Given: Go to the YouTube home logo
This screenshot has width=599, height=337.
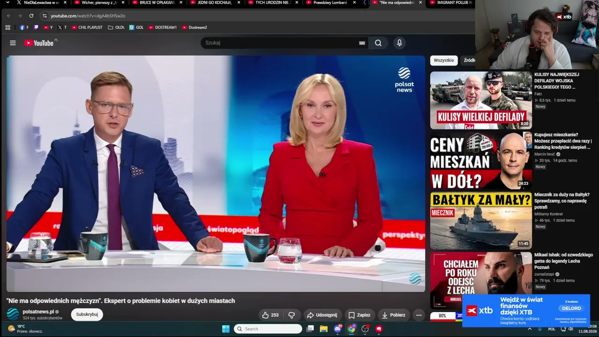Looking at the screenshot, I should coord(39,43).
